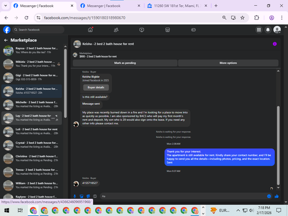288x216 pixels.
Task: Open the Windows Start menu
Action: click(x=7, y=210)
